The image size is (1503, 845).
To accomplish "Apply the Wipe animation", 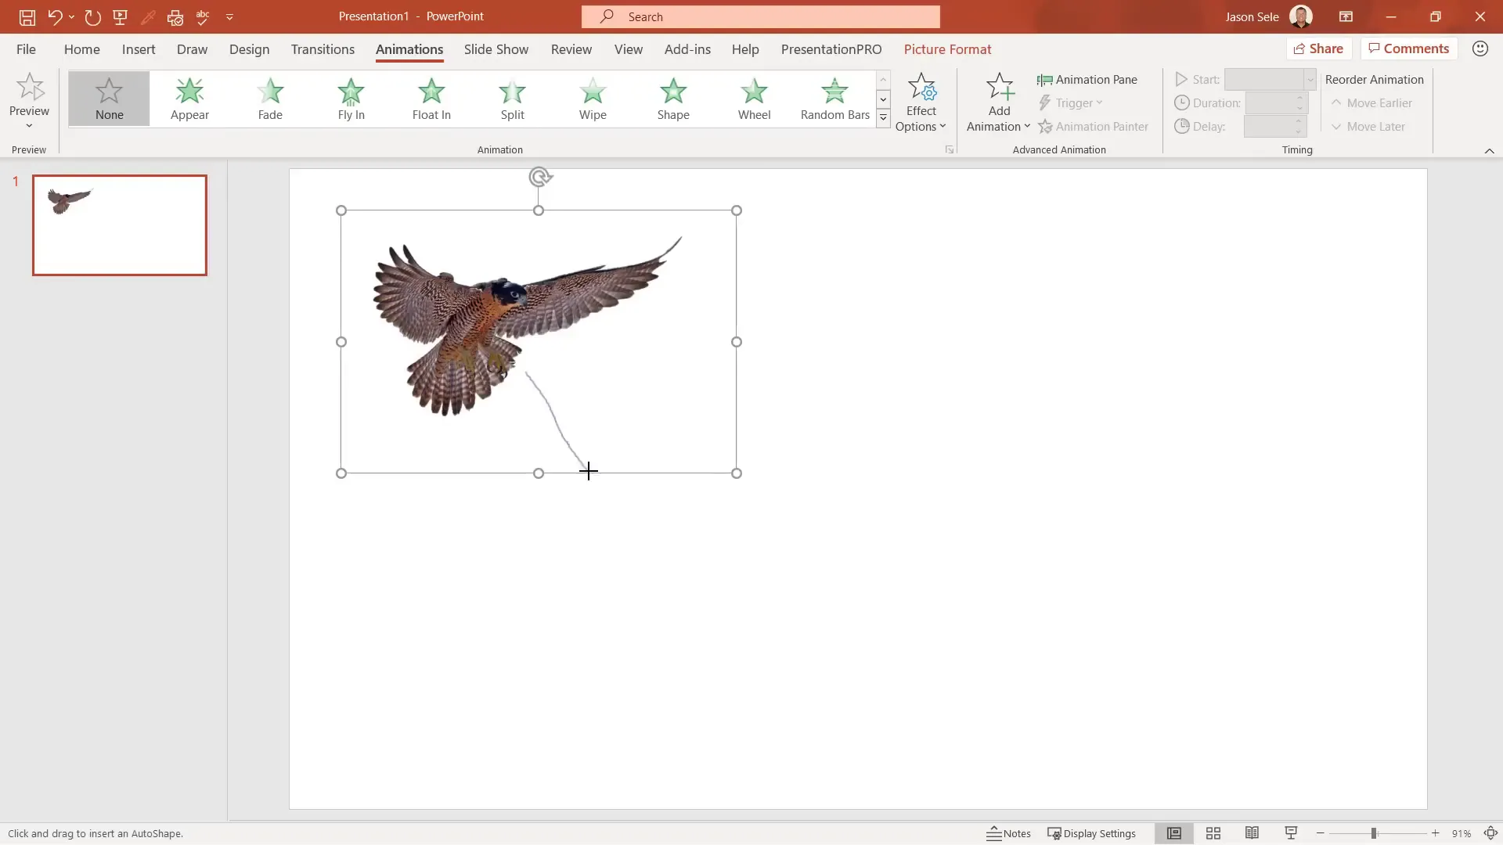I will tap(593, 99).
